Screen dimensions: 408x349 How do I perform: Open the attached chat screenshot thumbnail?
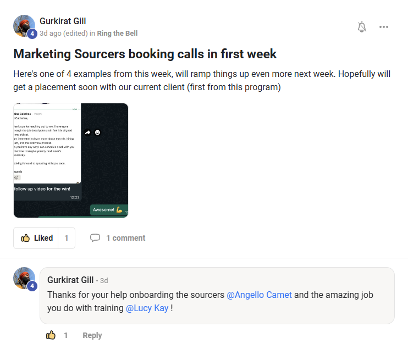(70, 160)
